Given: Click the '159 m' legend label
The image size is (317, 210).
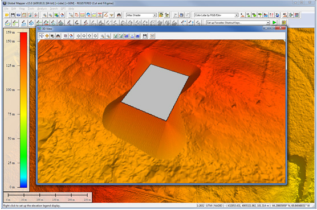Looking at the screenshot, I should [x=10, y=32].
